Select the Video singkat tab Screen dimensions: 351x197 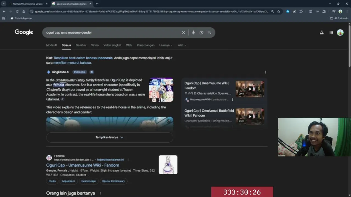(x=112, y=45)
